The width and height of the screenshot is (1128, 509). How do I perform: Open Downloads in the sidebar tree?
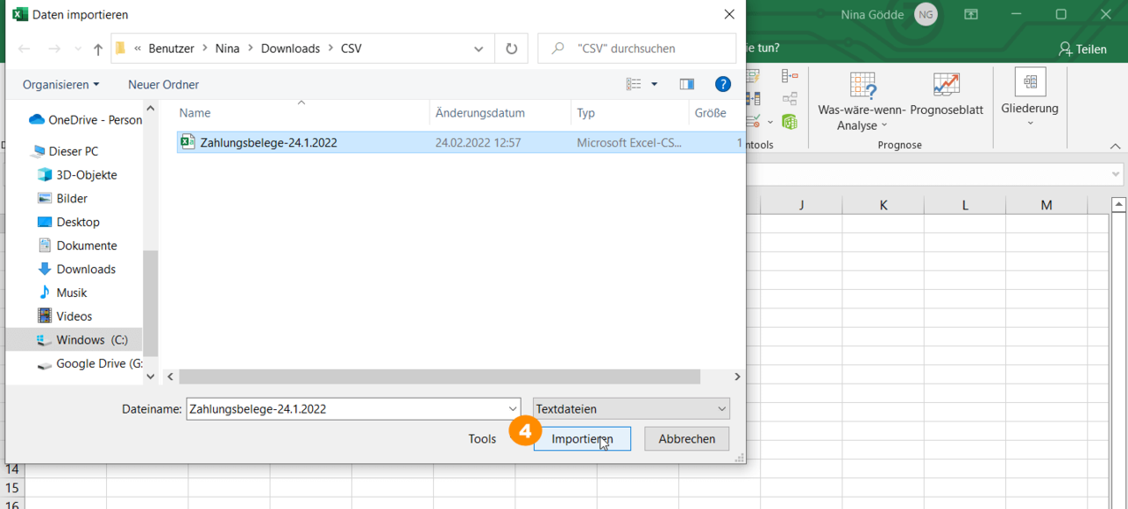tap(76, 270)
